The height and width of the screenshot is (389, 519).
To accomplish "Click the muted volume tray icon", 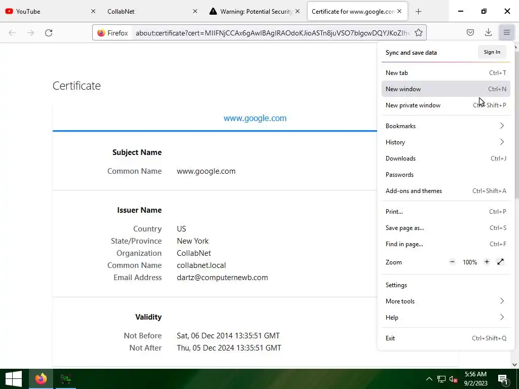I will tap(454, 379).
